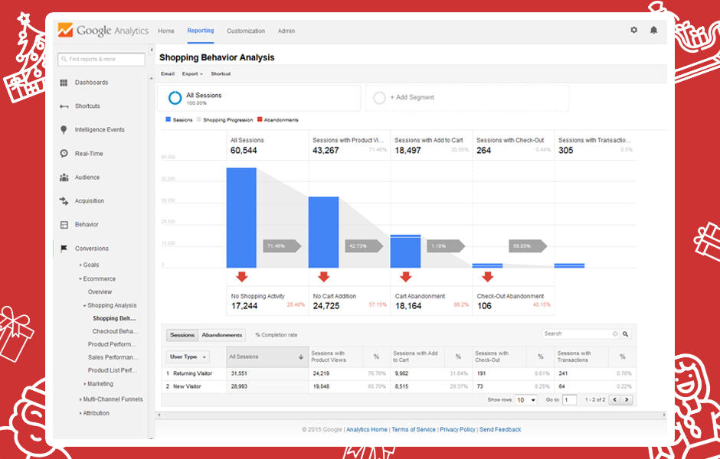The height and width of the screenshot is (459, 720).
Task: Open the Show rows dropdown
Action: pos(525,400)
